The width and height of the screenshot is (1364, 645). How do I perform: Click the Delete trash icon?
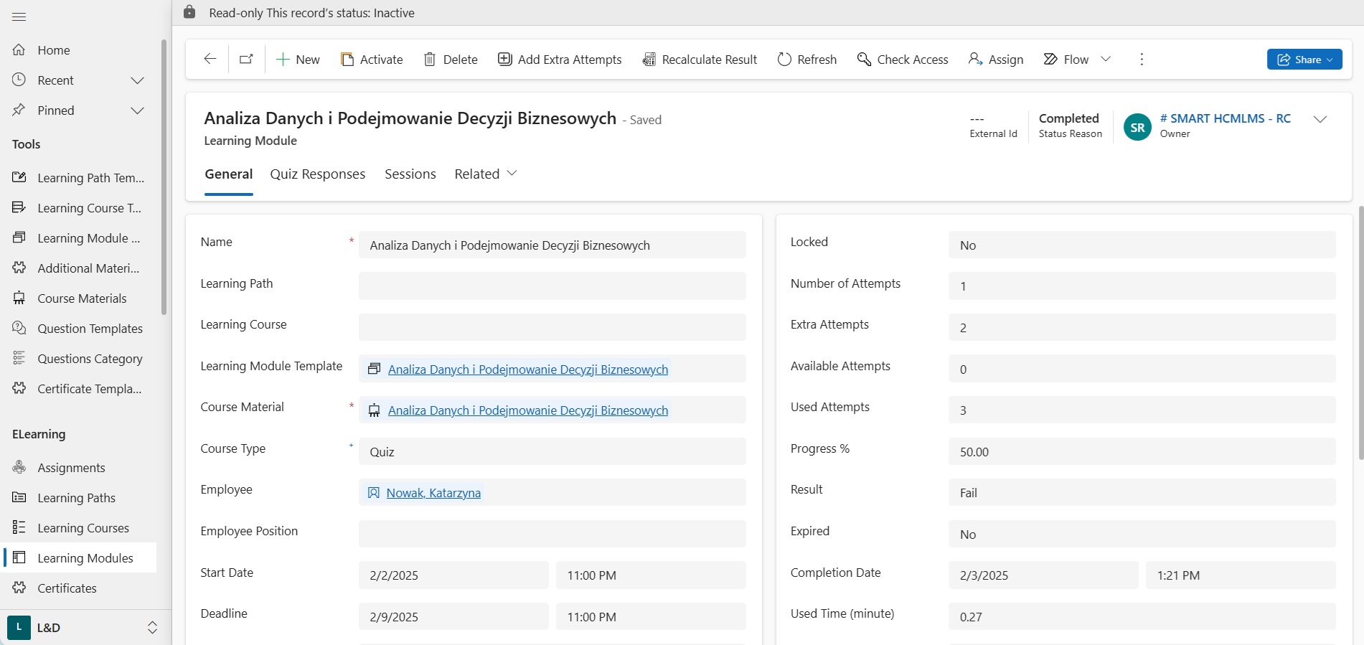click(x=430, y=60)
